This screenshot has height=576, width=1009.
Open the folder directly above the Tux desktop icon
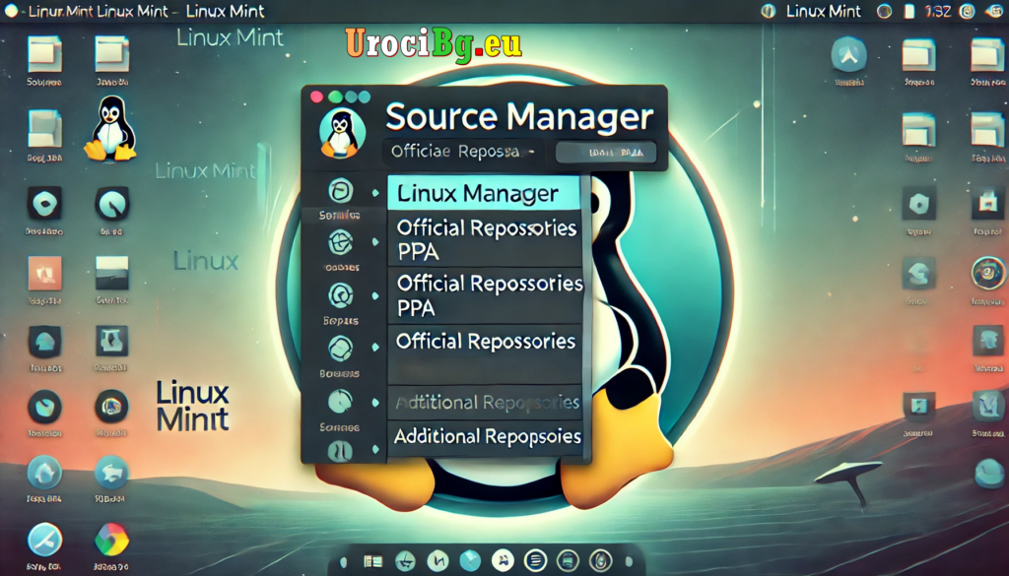pos(112,53)
